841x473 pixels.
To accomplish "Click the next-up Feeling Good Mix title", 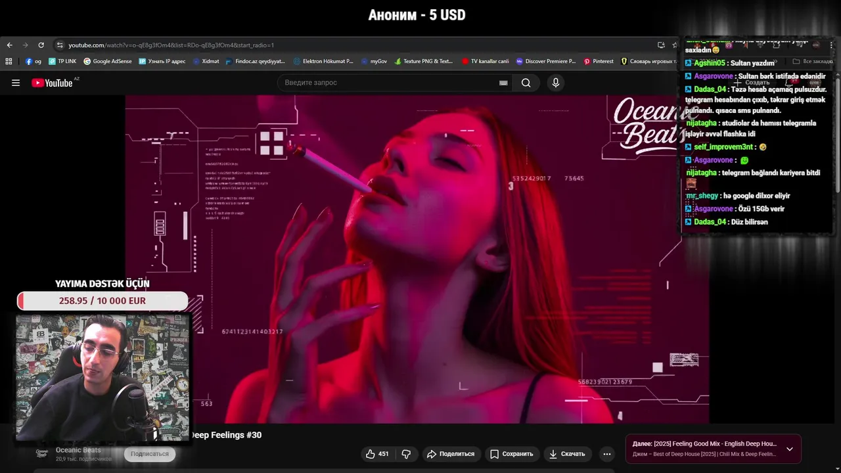I will (704, 444).
